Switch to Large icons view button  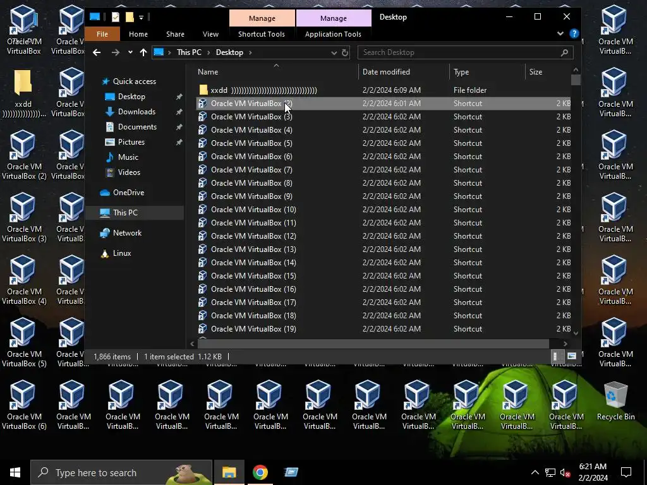(571, 356)
